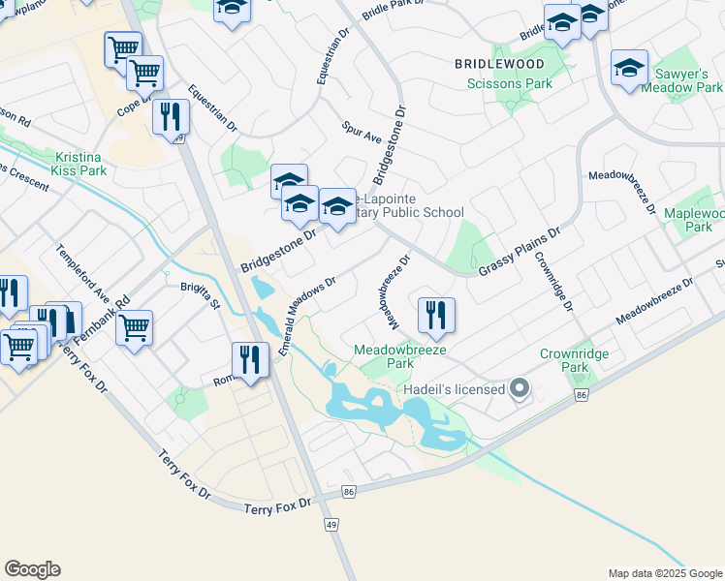Open the Google logo link
Image resolution: width=725 pixels, height=581 pixels.
(32, 569)
